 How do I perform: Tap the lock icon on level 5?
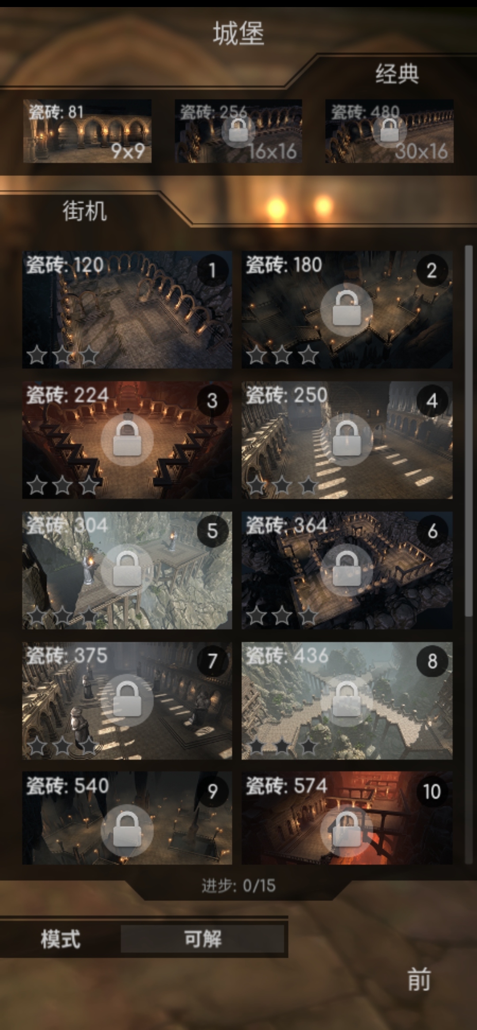tap(127, 570)
